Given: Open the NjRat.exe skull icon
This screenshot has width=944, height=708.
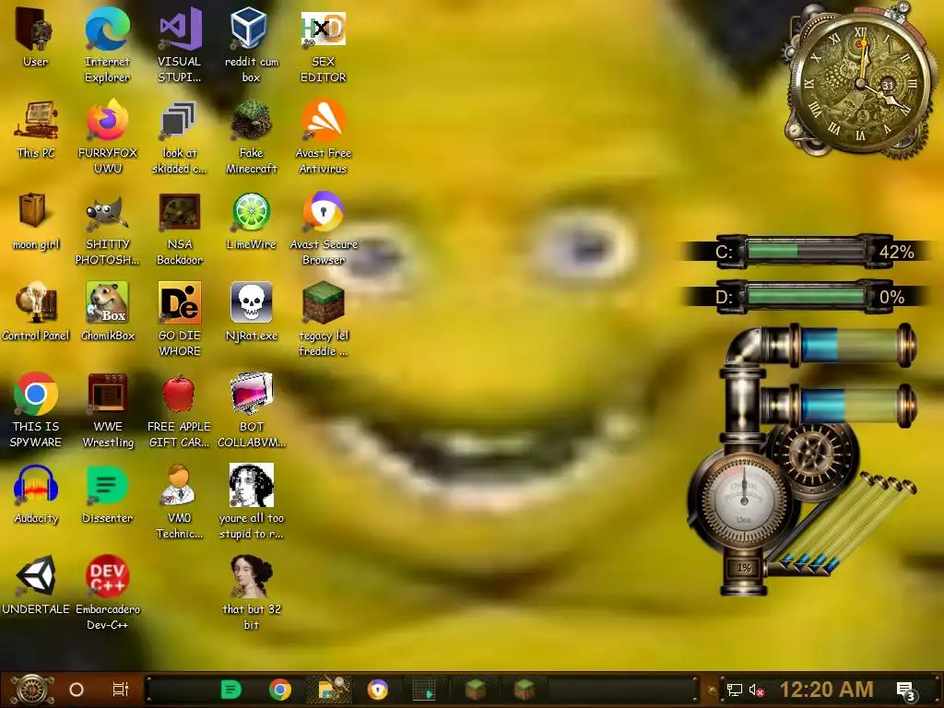Looking at the screenshot, I should tap(251, 302).
